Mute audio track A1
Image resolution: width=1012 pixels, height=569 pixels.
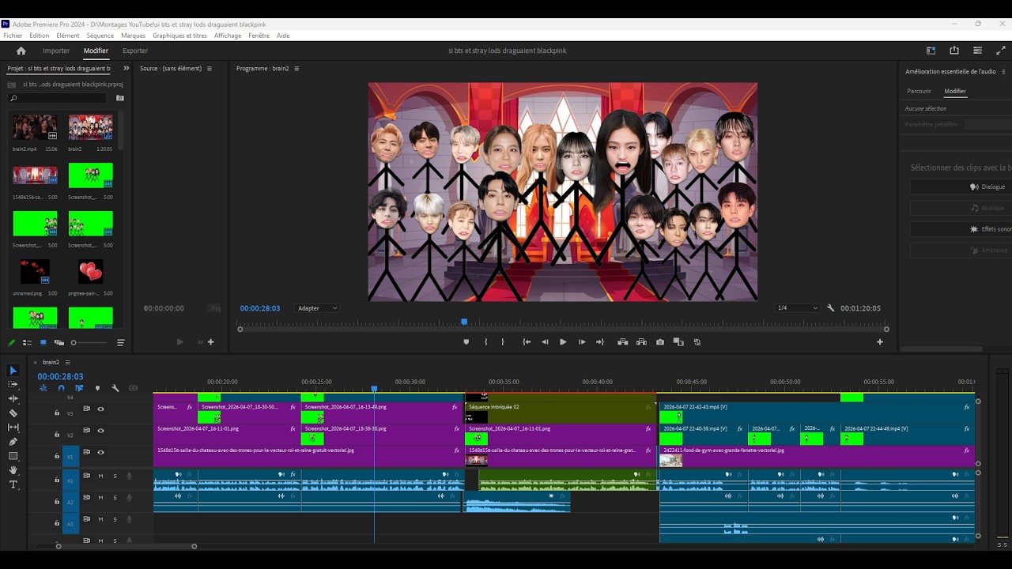[x=100, y=476]
